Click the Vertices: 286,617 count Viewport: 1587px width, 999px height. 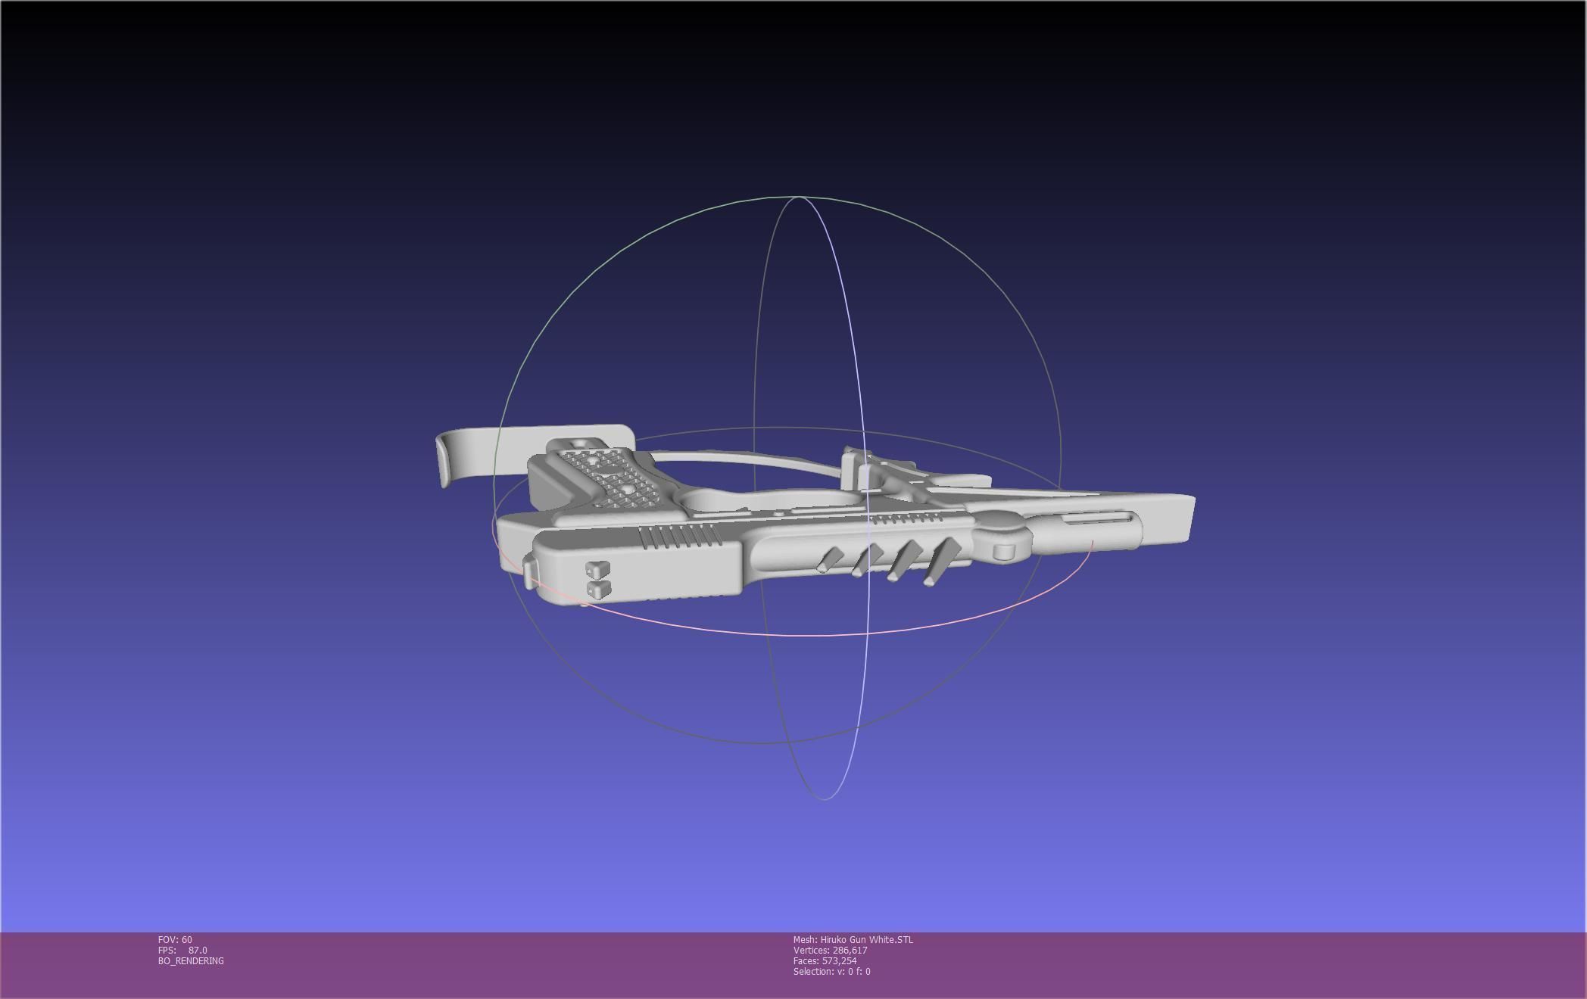(831, 950)
